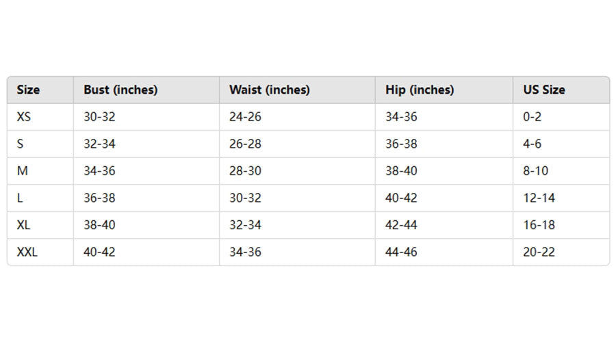Click US size 8-10 cell
616x342 pixels.
point(535,171)
